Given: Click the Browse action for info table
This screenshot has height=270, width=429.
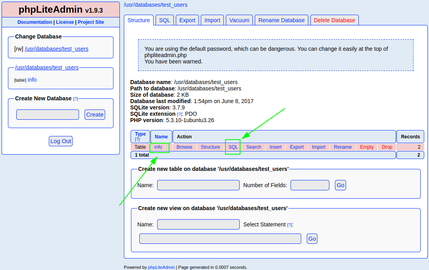Looking at the screenshot, I should tap(184, 147).
